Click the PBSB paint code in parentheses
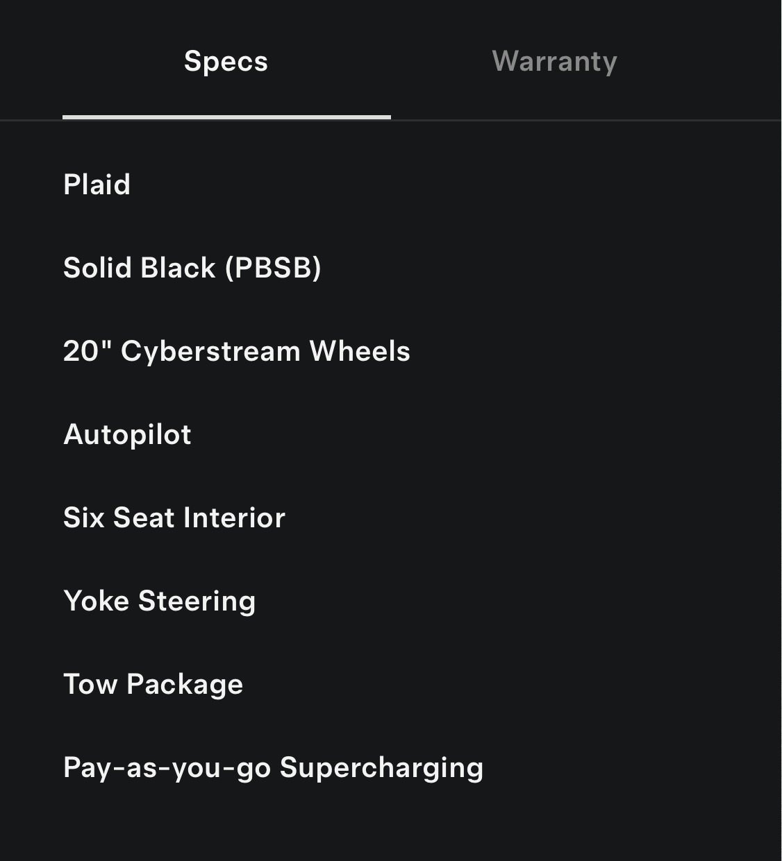 coord(273,268)
